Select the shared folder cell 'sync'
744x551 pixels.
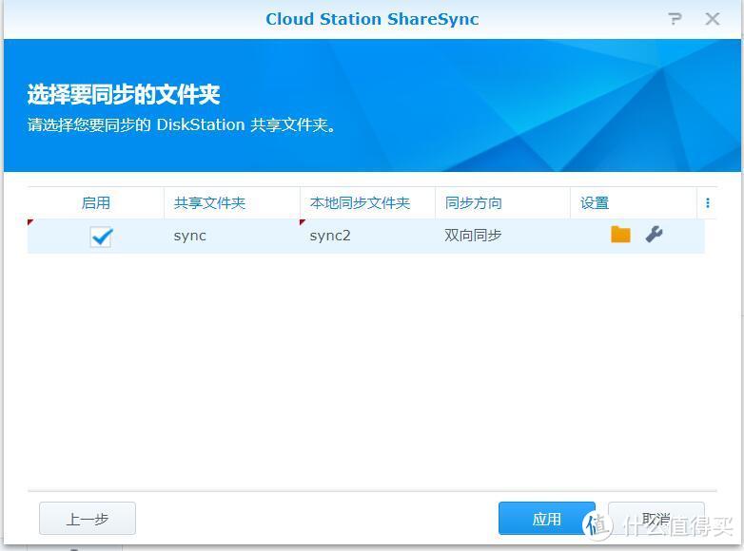tap(232, 236)
